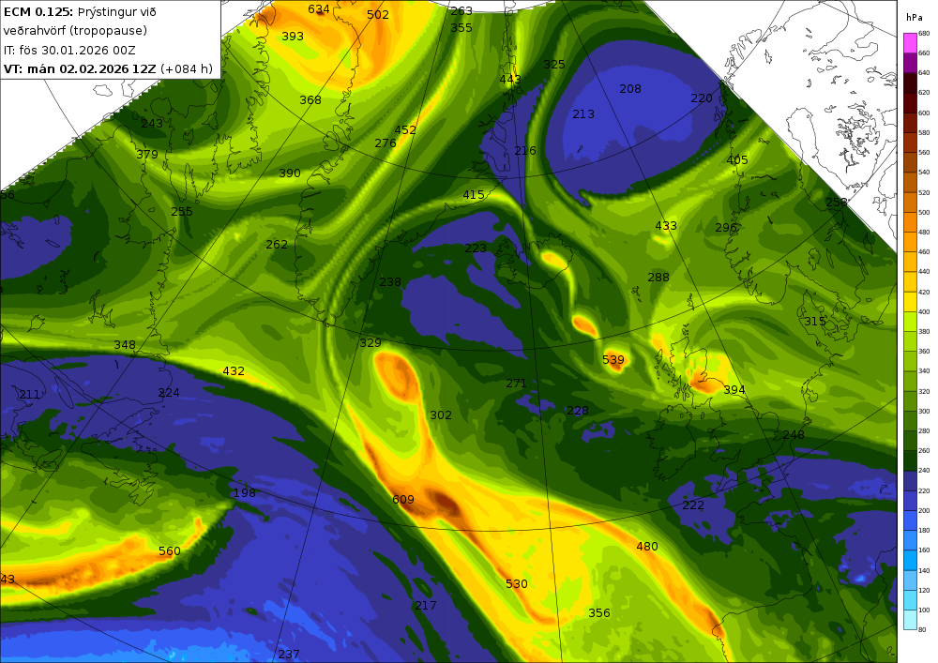Click the map value '452'
Image resolution: width=938 pixels, height=663 pixels.
pos(405,129)
